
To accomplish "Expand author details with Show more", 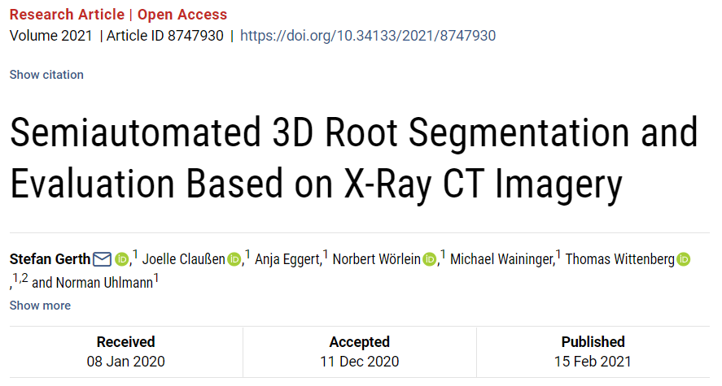I will pyautogui.click(x=40, y=305).
